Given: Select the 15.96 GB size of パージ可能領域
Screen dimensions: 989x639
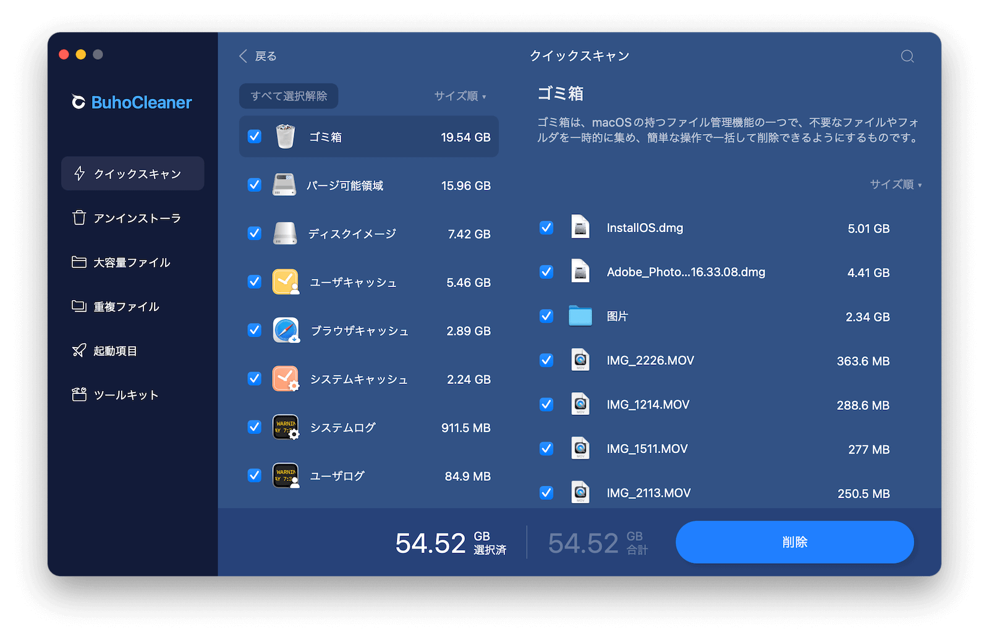Looking at the screenshot, I should tap(466, 185).
